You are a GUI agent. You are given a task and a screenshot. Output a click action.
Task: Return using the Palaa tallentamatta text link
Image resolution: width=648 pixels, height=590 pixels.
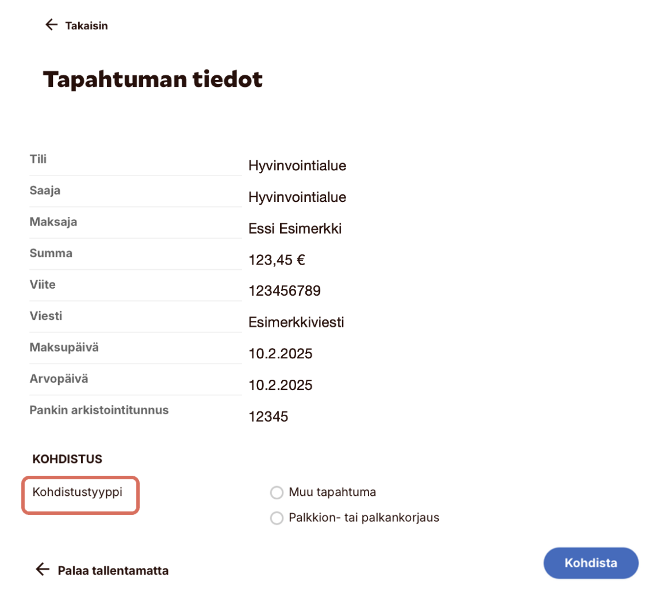coord(113,570)
